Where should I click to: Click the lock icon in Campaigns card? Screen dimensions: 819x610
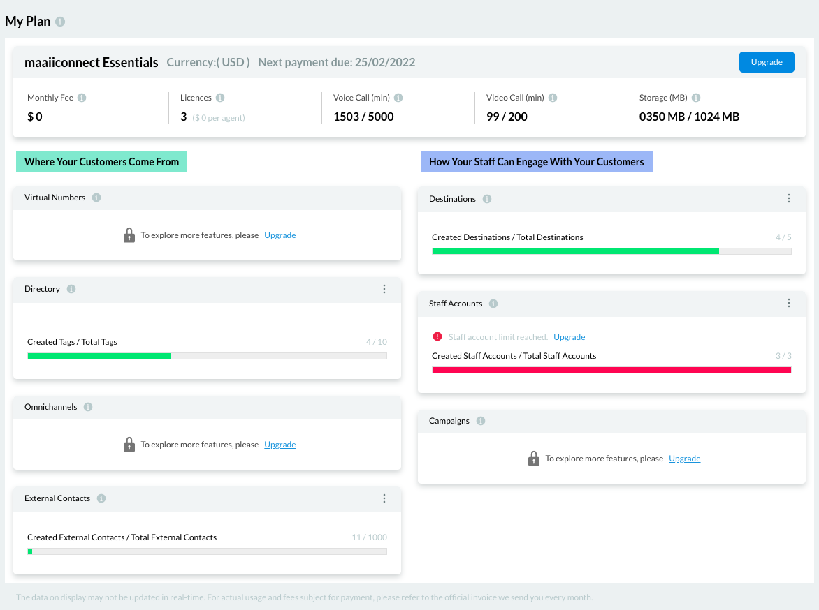534,459
